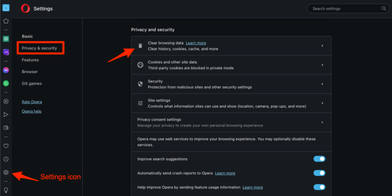Expand the Site settings row arrow
Viewport: 392px width, 196px height.
click(x=322, y=103)
